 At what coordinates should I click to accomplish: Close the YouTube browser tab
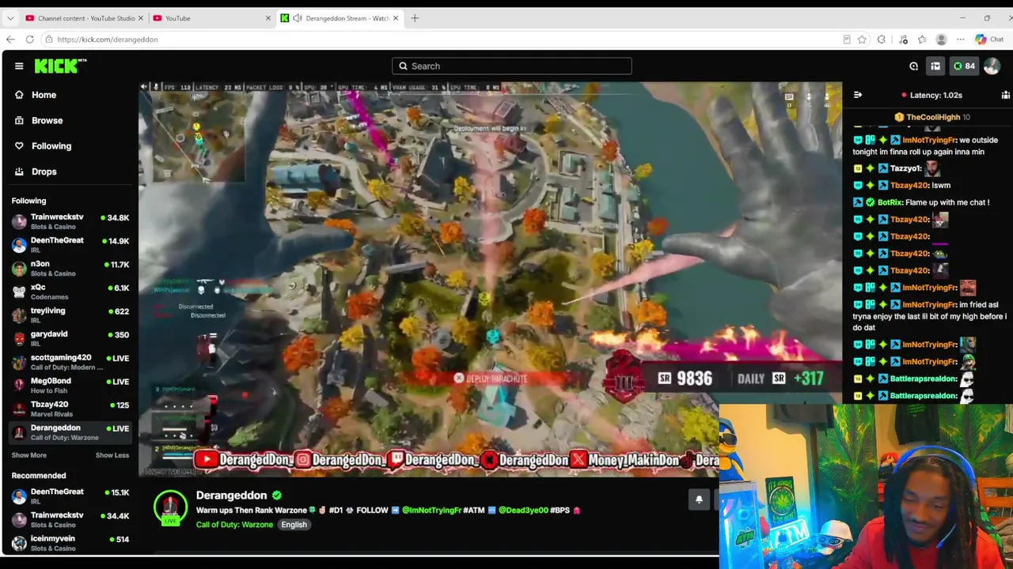click(x=268, y=18)
